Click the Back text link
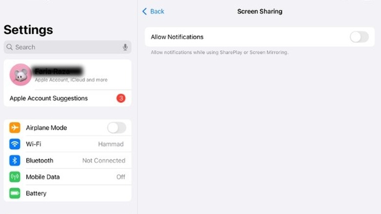This screenshot has width=381, height=214. 157,11
